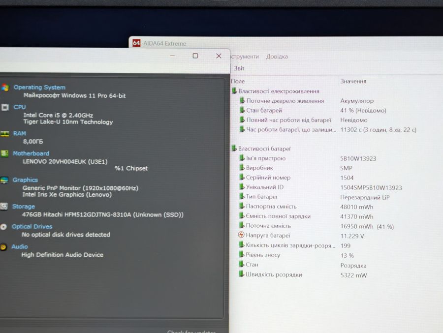Click the Властивості електроживлення group icon

tap(234, 91)
